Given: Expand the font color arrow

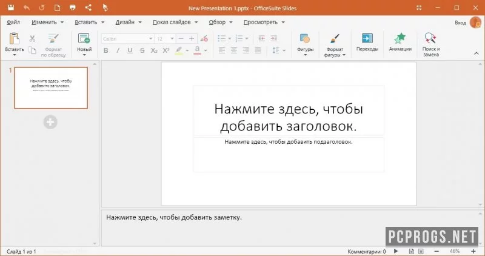Looking at the screenshot, I should click(206, 50).
